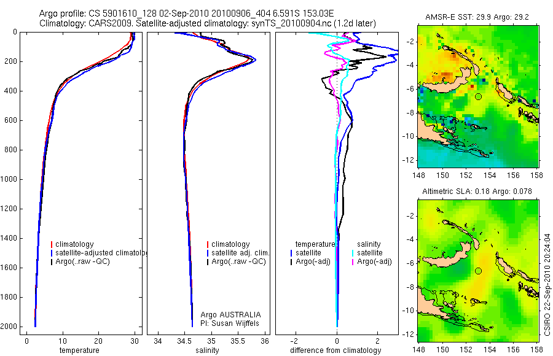Click black Argo(..raw -QC) swatch in temperature legend

click(52, 262)
